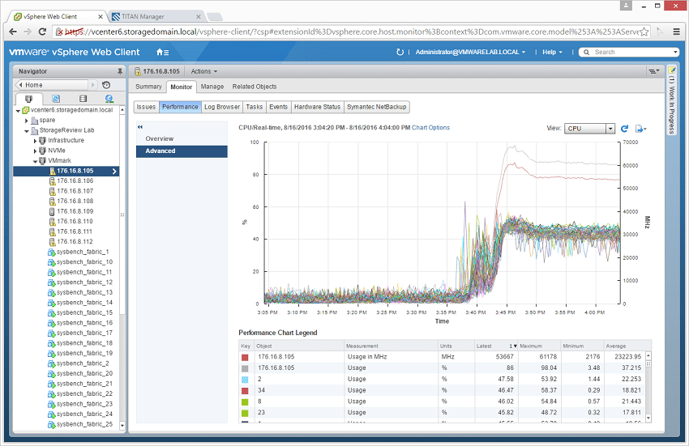Reload the browser page
This screenshot has width=689, height=446.
tap(43, 32)
